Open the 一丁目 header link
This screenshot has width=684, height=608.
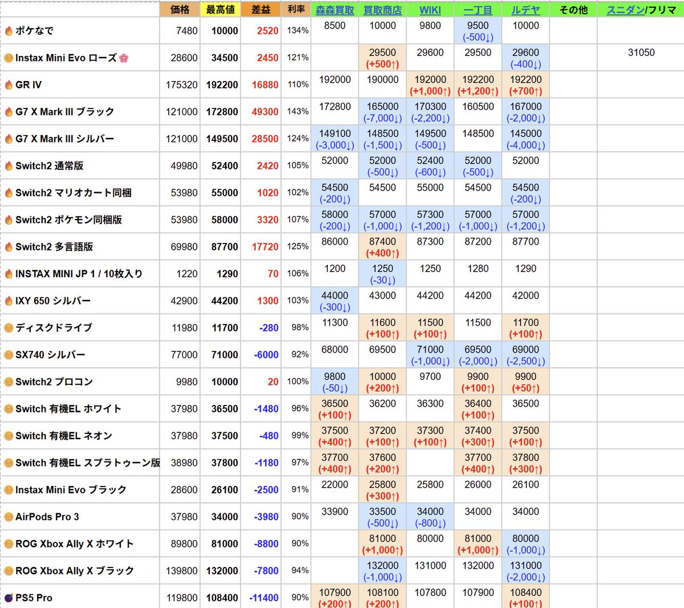click(x=478, y=10)
